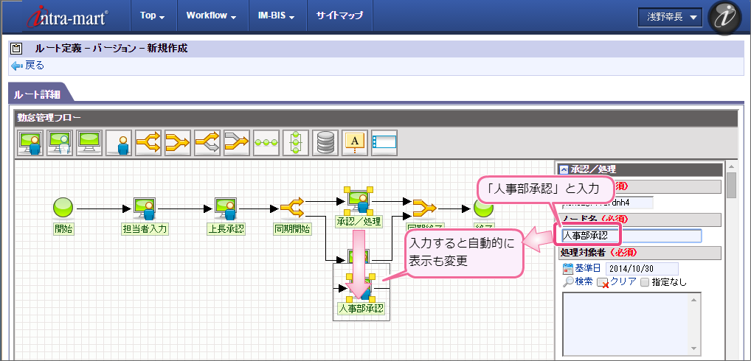Collapse the 承認/処理 property section
The image size is (751, 361).
pyautogui.click(x=564, y=169)
